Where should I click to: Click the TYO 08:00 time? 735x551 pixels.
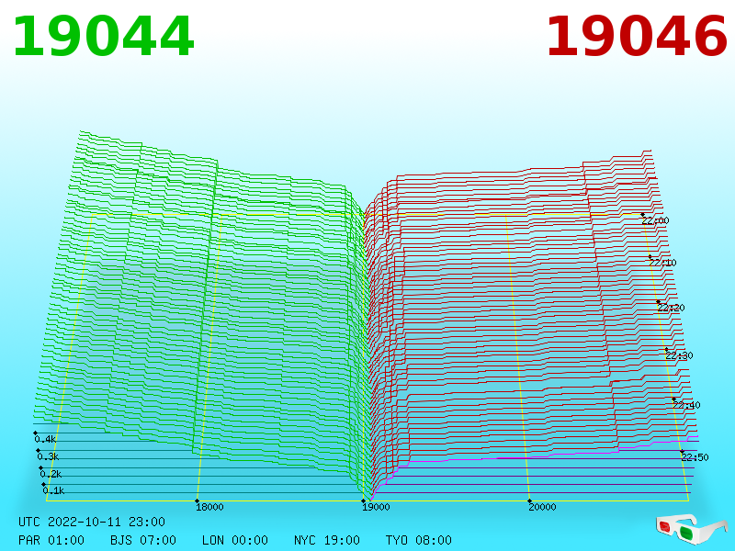point(419,540)
